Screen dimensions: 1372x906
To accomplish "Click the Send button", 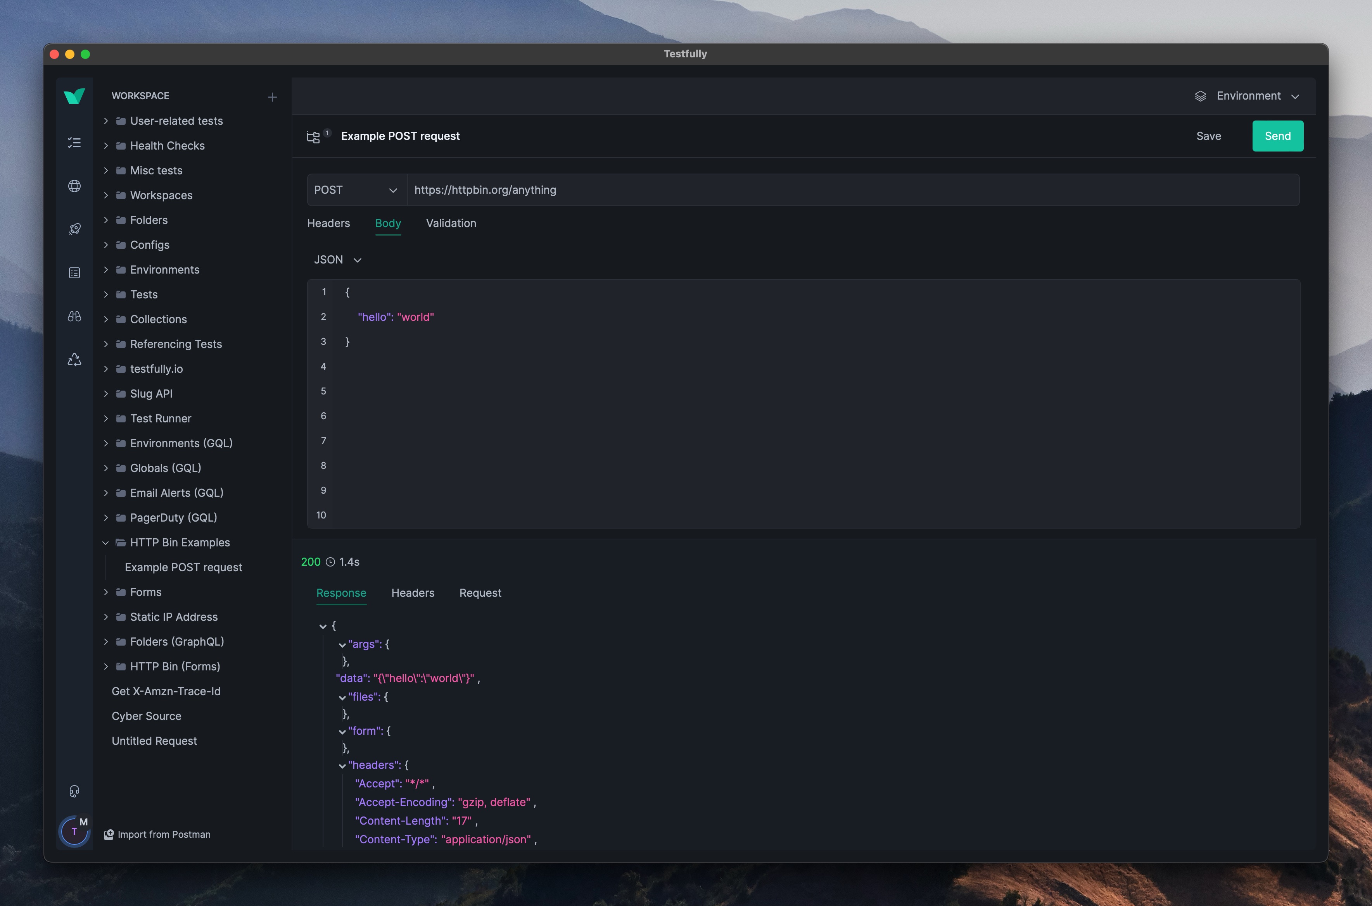I will [x=1278, y=136].
